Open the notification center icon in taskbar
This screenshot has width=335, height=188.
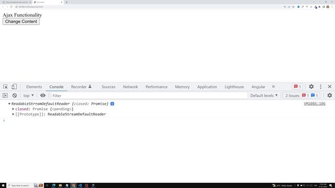pyautogui.click(x=330, y=185)
